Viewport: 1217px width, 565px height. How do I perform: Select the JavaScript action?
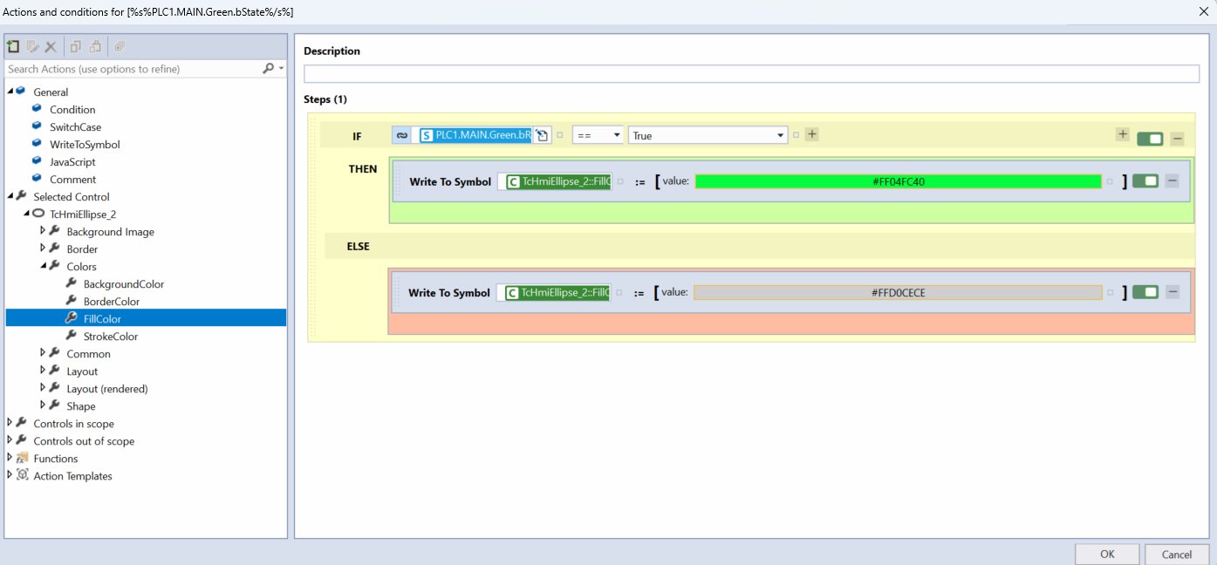click(72, 162)
